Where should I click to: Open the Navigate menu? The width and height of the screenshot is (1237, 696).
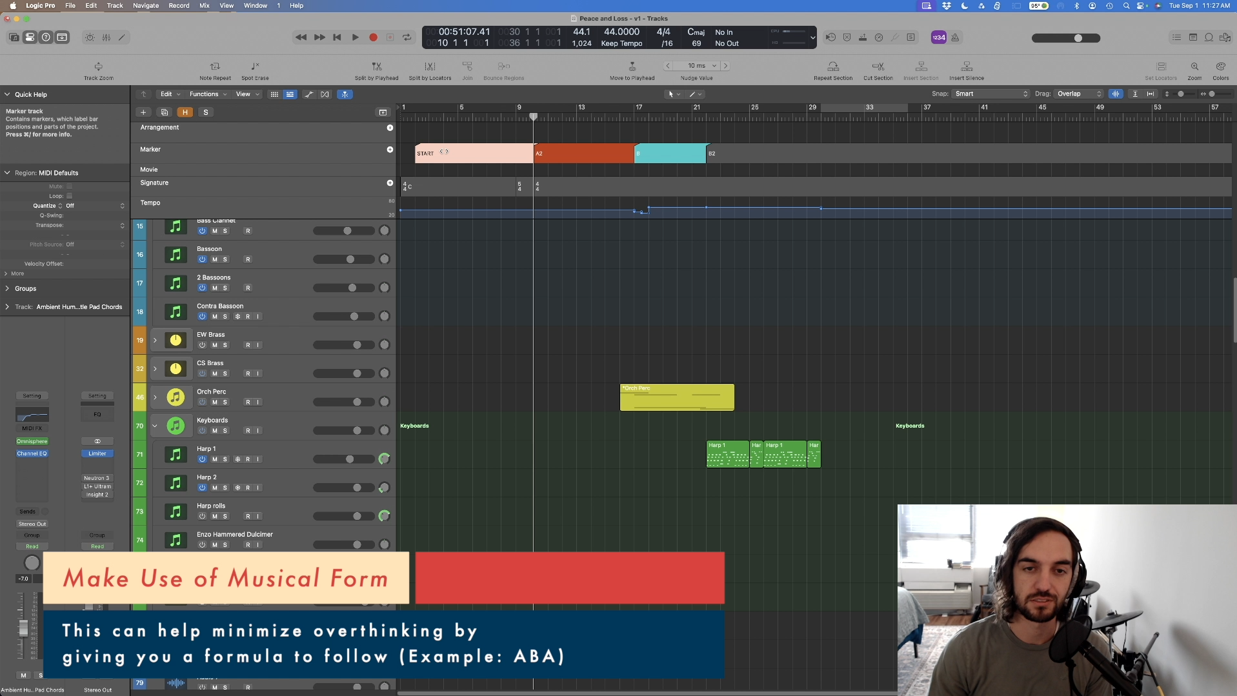146,5
